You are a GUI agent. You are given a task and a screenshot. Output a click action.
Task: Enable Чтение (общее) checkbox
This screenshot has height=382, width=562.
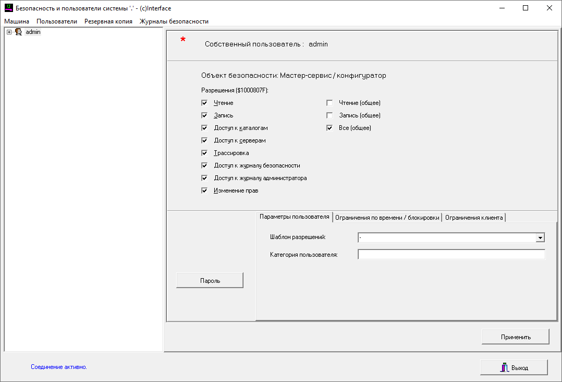(329, 103)
